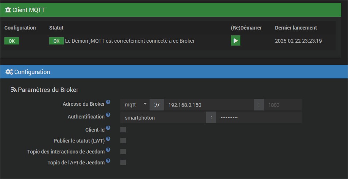Viewport: 348px width, 179px height.
Task: Click the Configuration gears icon
Action: [9, 72]
